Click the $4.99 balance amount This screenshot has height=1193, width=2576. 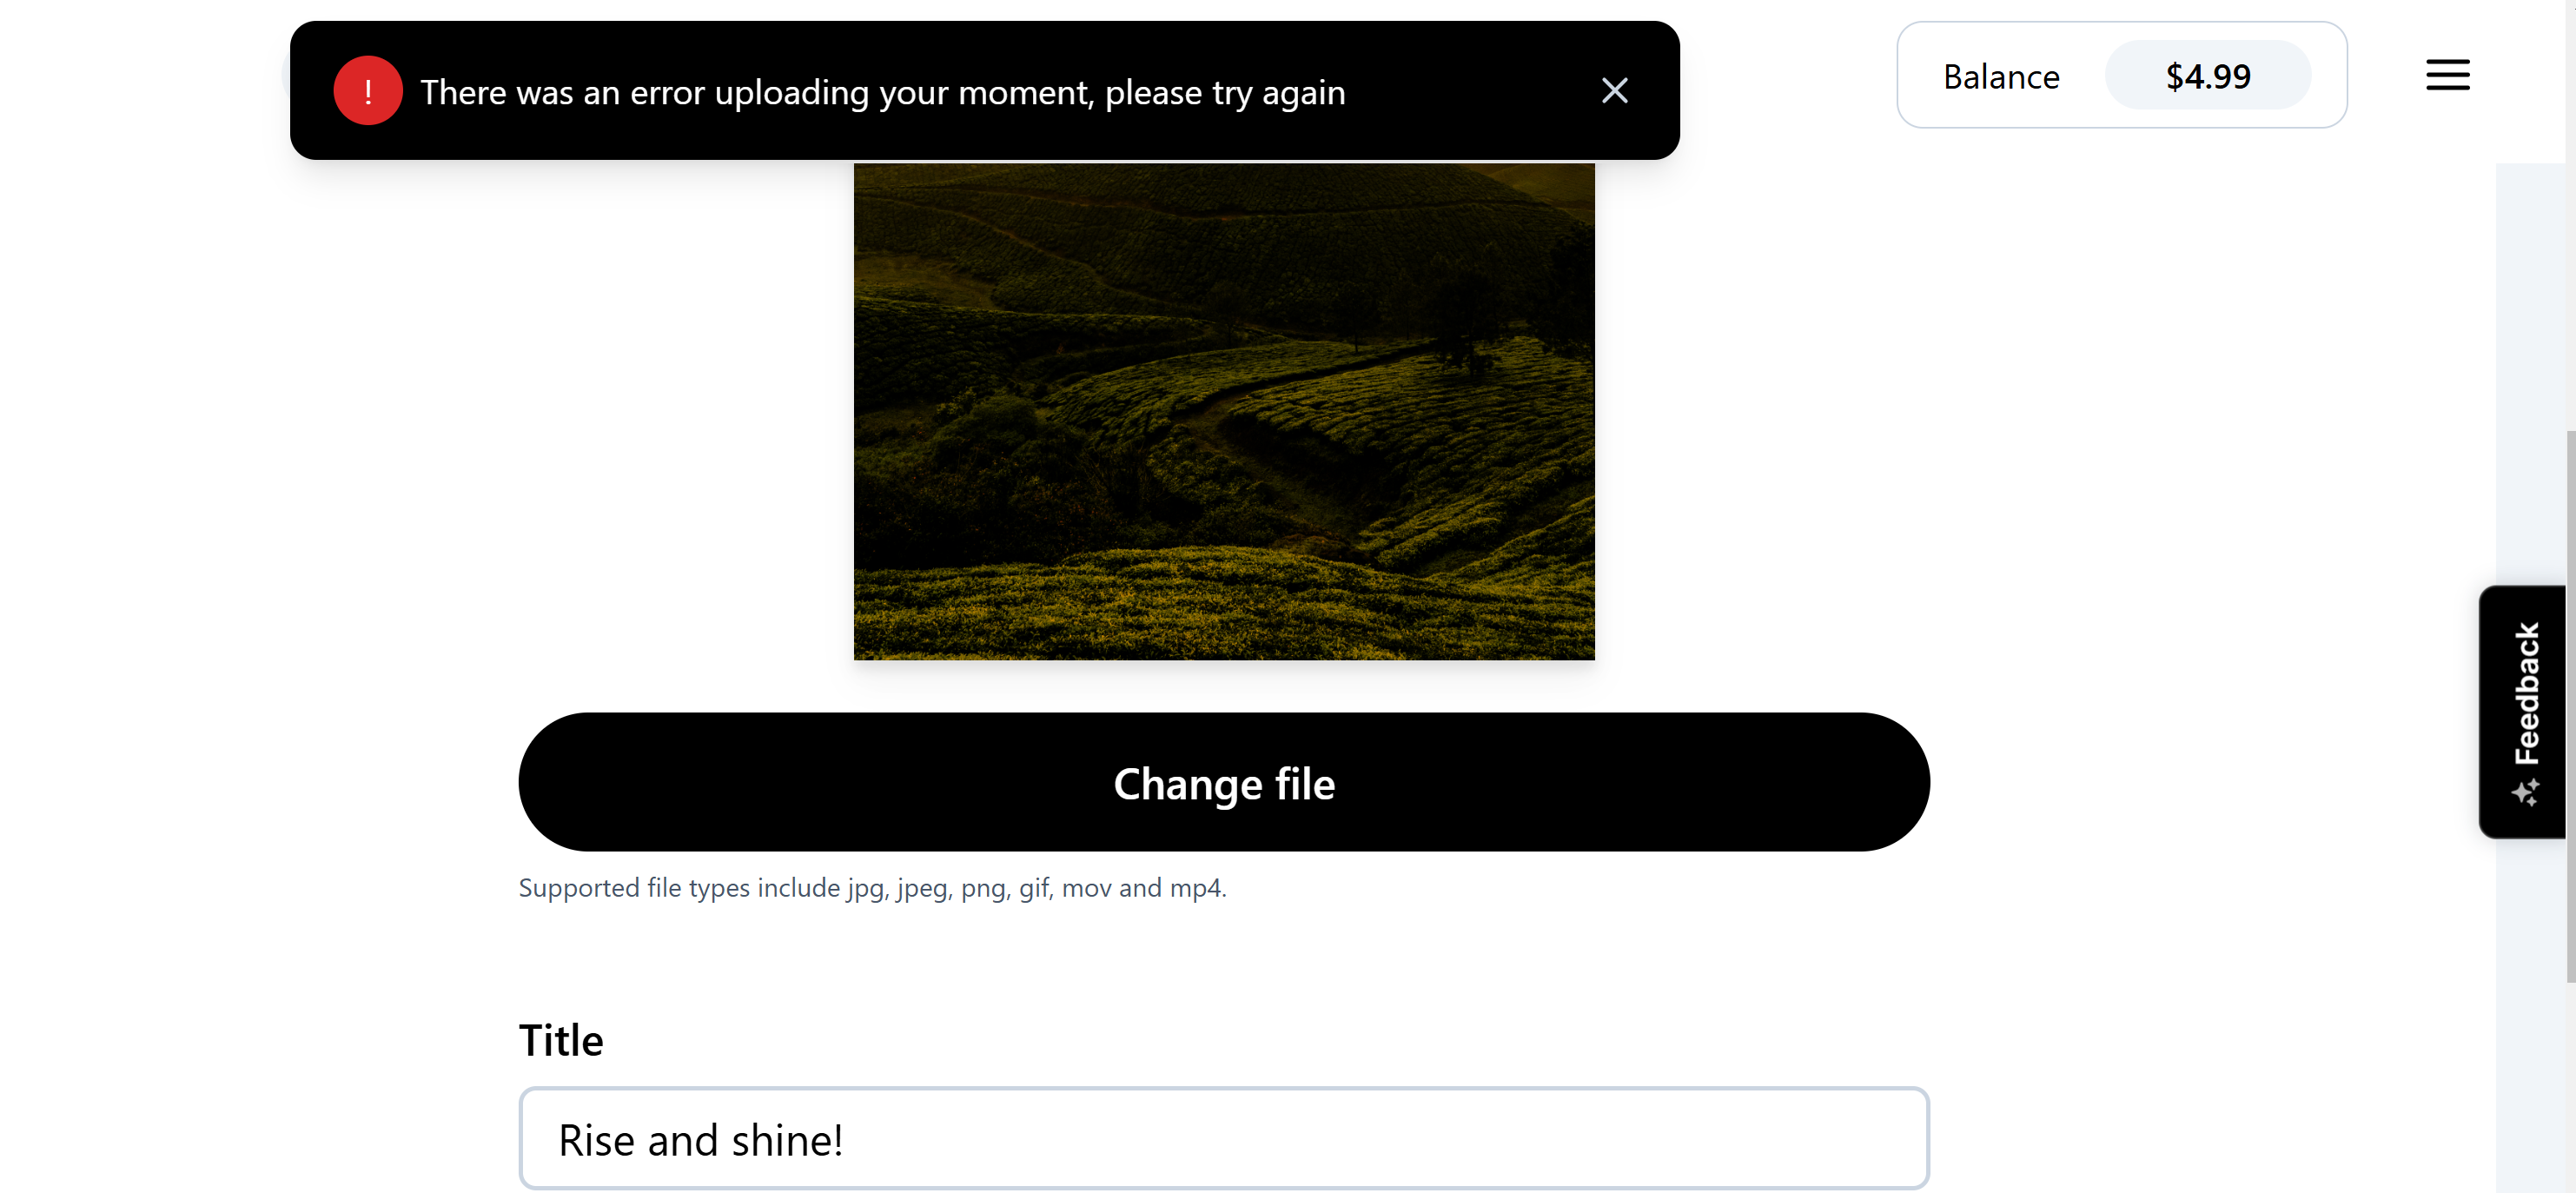pyautogui.click(x=2207, y=76)
